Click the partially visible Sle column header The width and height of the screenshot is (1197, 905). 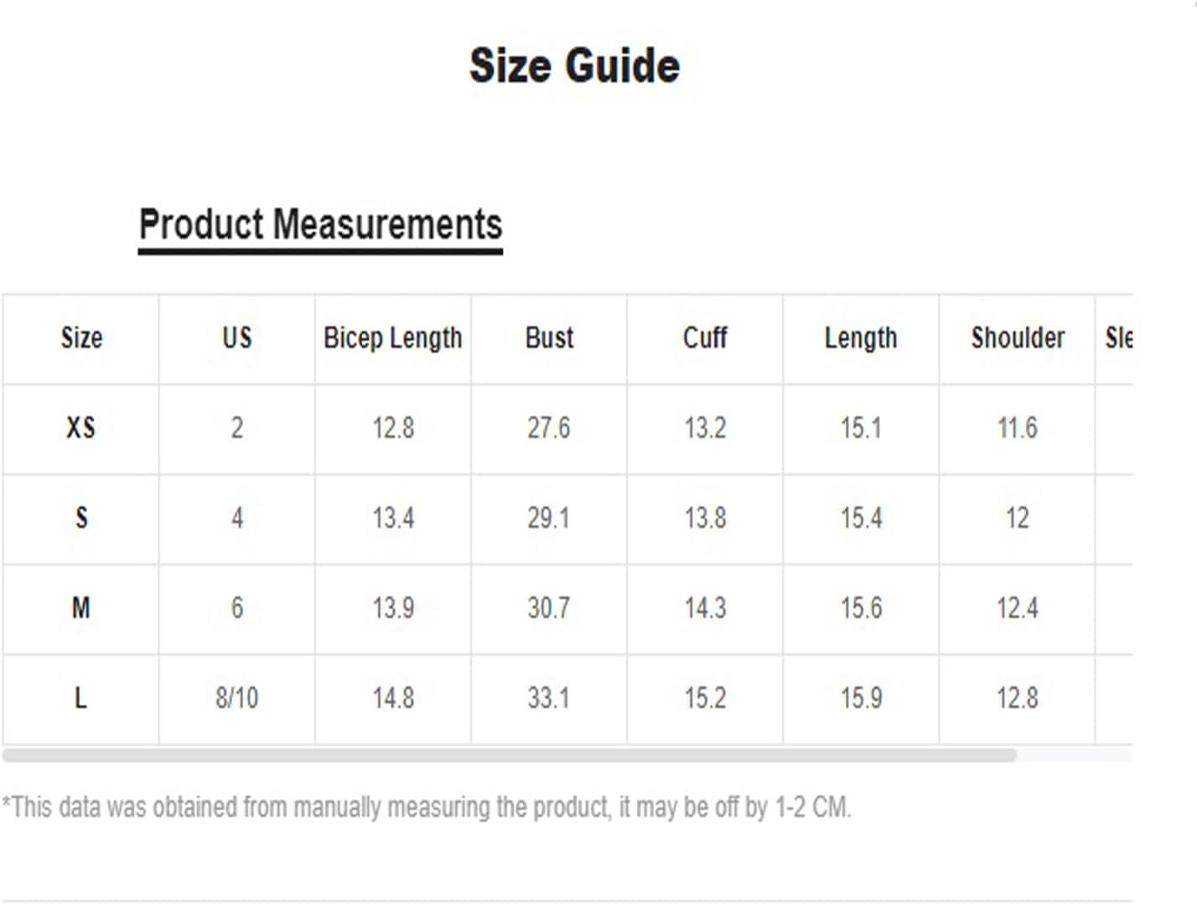click(x=1118, y=338)
